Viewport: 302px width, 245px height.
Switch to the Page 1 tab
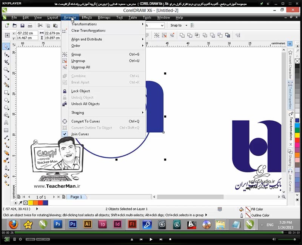click(x=76, y=197)
